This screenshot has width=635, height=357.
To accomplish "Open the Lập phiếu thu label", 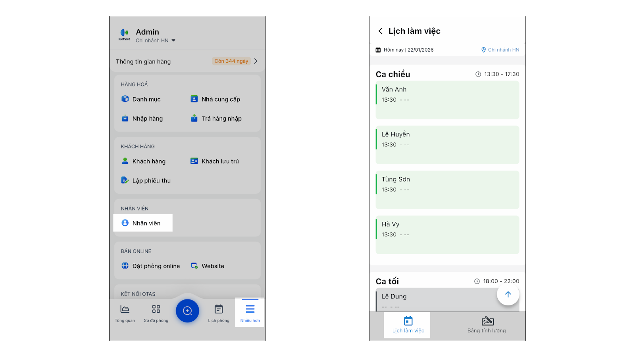I will (x=152, y=180).
